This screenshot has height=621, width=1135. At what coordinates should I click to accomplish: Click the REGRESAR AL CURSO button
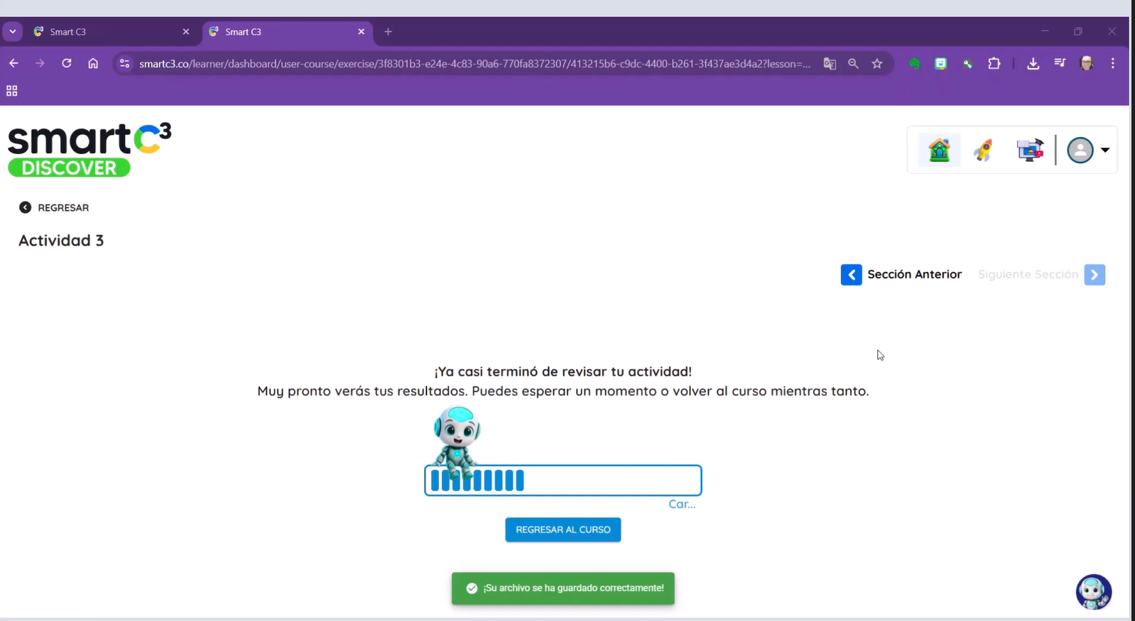coord(563,529)
